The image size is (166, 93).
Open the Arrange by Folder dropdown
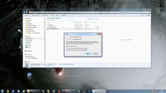[x=97, y=19]
